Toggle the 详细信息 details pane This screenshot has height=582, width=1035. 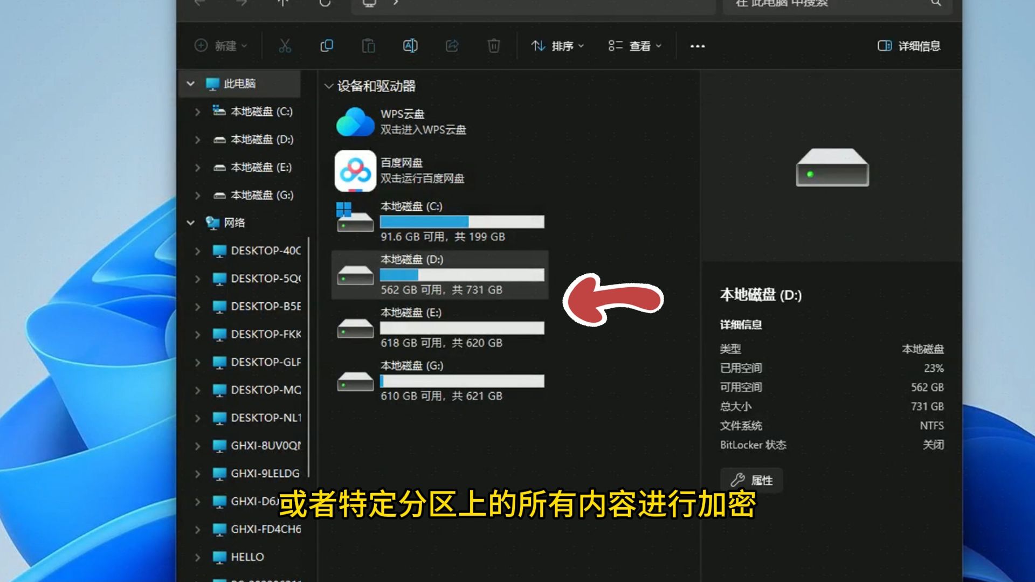tap(909, 46)
